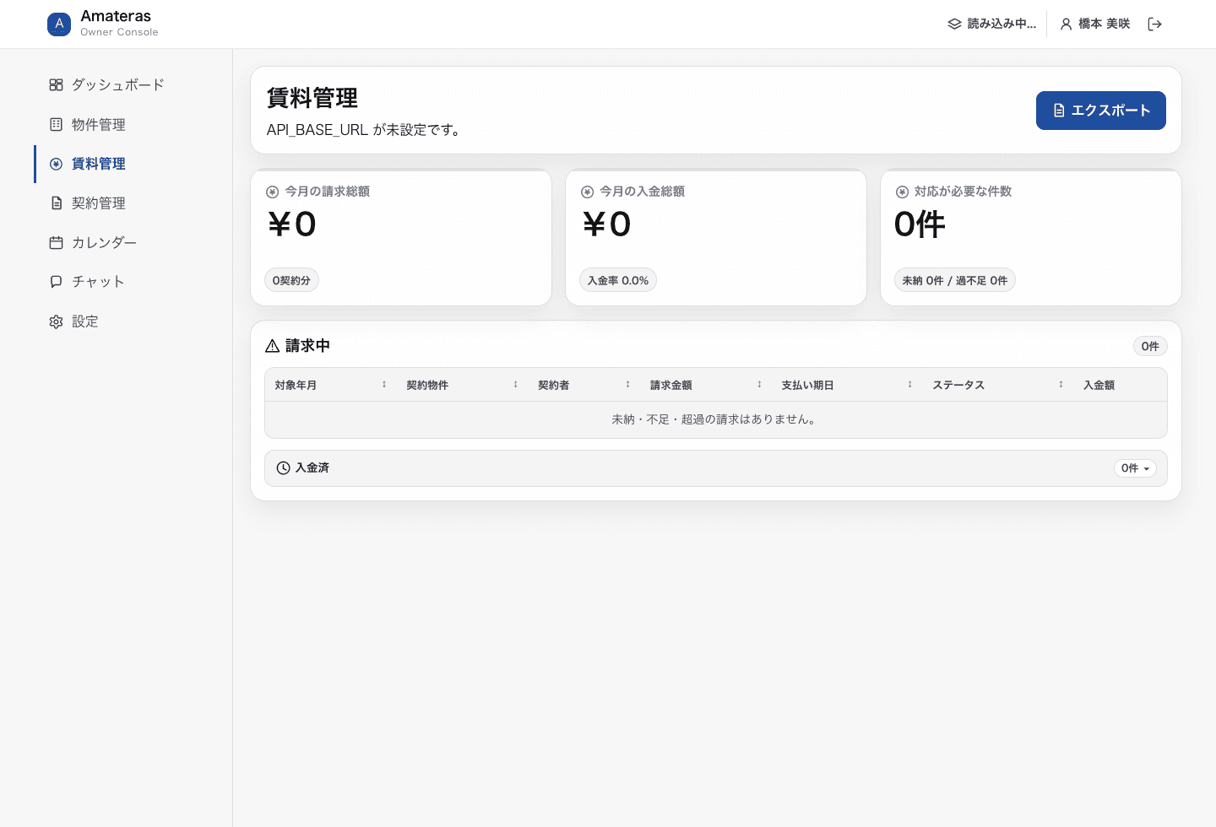Click the ステータス column header

click(958, 385)
